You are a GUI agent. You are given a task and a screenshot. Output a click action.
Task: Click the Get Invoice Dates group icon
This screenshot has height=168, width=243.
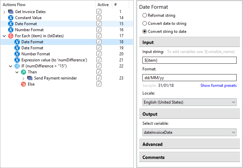pos(11,12)
